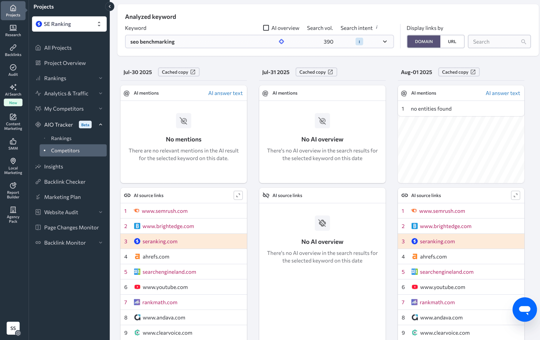Image resolution: width=540 pixels, height=340 pixels.
Task: Open the SE Ranking project selector
Action: (x=69, y=24)
